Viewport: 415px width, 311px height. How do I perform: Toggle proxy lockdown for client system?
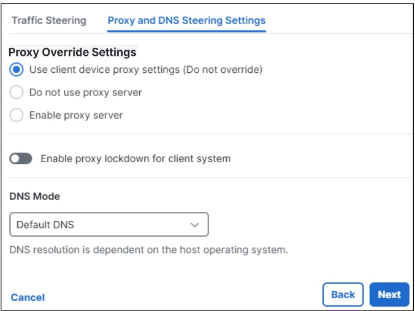pos(21,159)
